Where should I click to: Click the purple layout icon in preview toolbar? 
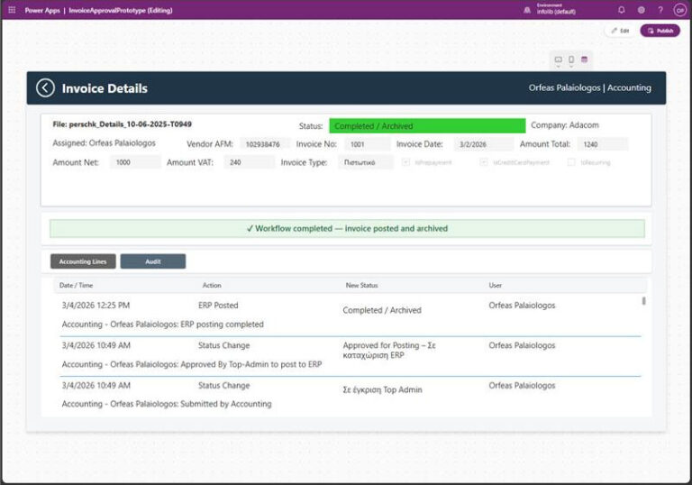(584, 59)
